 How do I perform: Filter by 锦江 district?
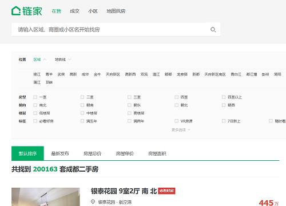[37, 74]
